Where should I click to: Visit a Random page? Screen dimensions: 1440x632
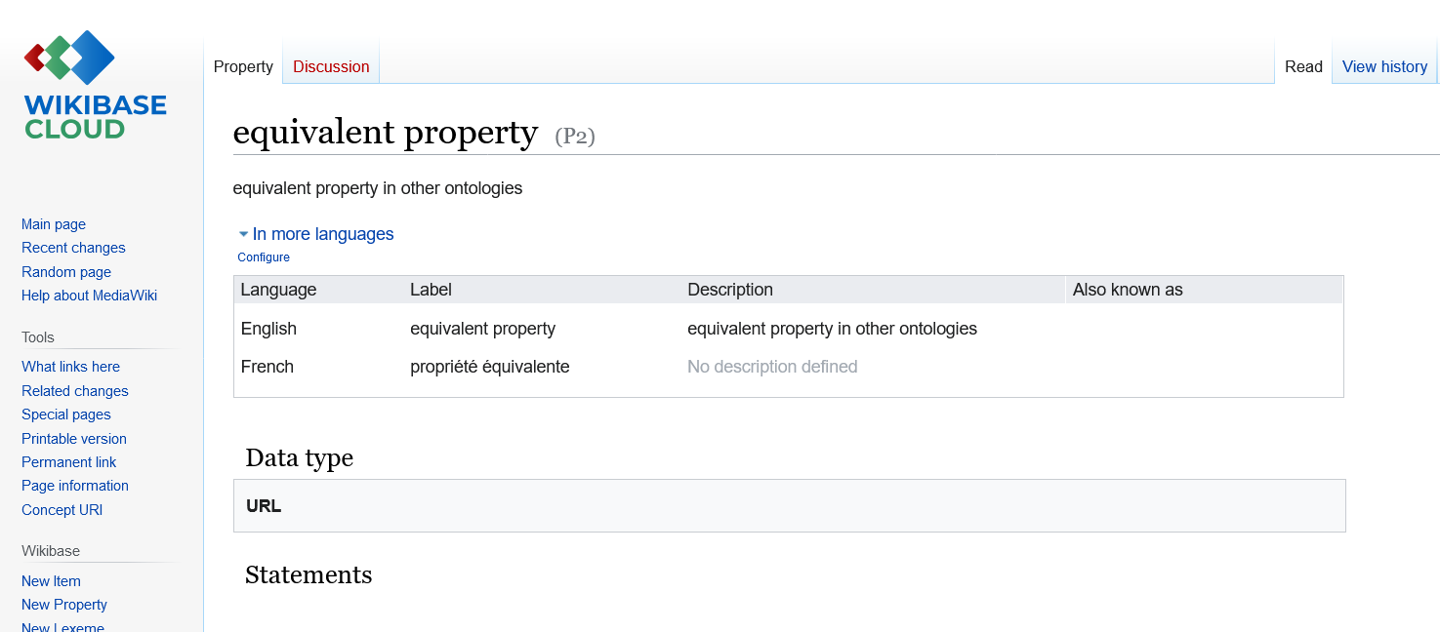coord(66,272)
